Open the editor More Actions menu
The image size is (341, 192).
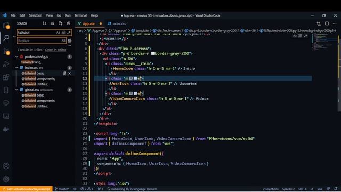335,23
